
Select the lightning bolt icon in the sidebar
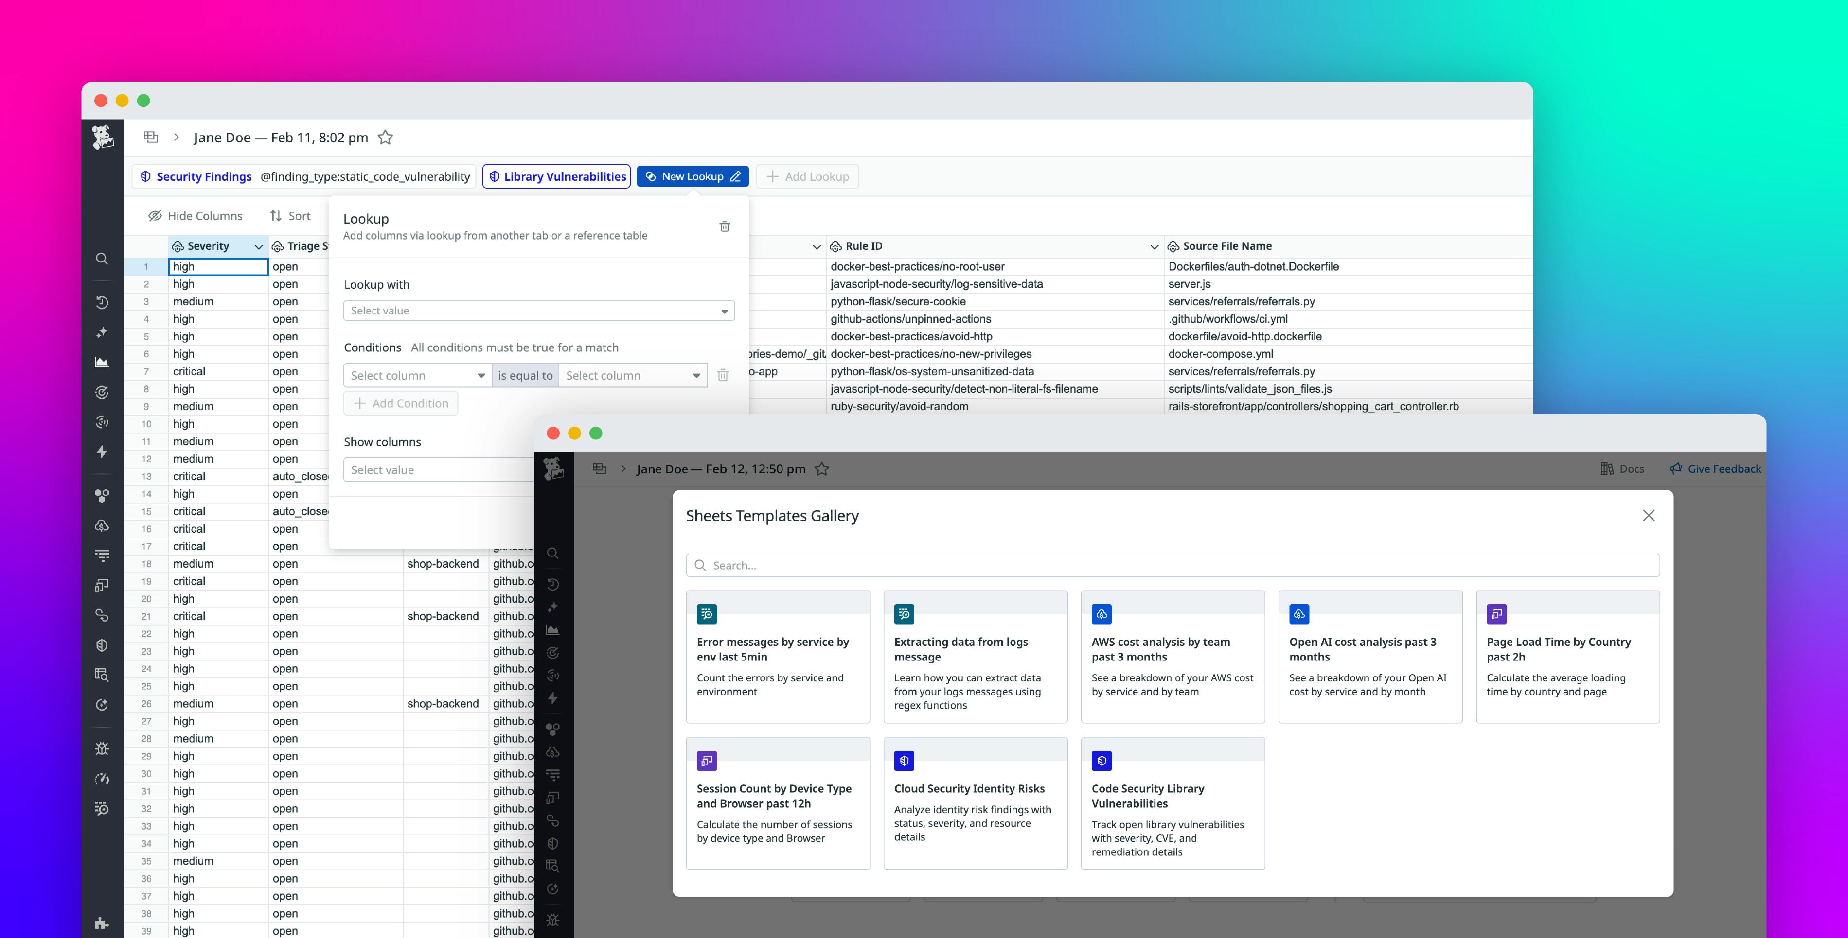tap(102, 452)
